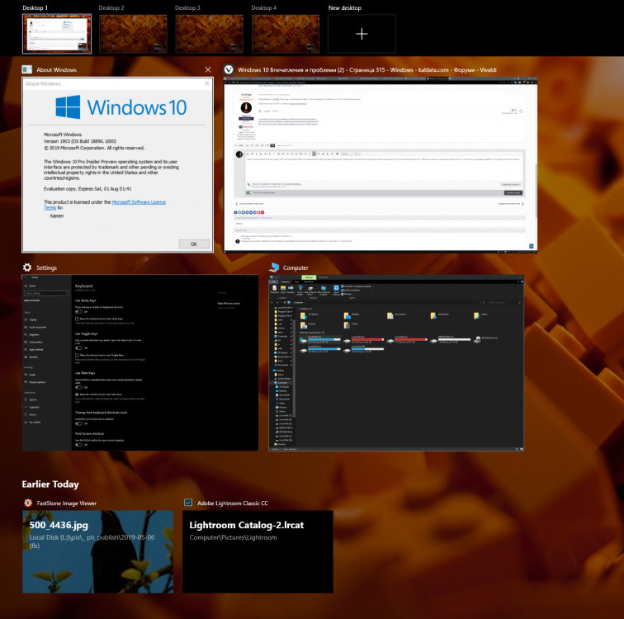Toggle the Use Toggle Keys switch in Settings
Viewport: 624px width, 619px height.
pyautogui.click(x=78, y=348)
